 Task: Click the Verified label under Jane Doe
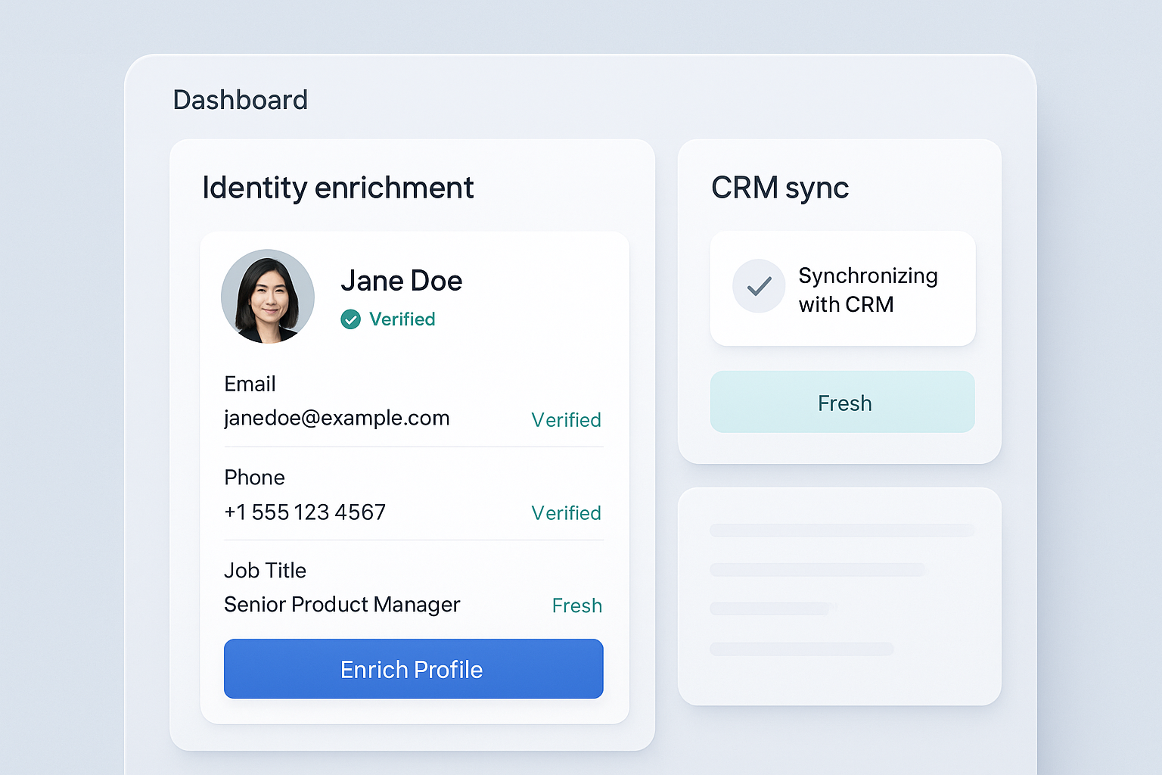(402, 319)
